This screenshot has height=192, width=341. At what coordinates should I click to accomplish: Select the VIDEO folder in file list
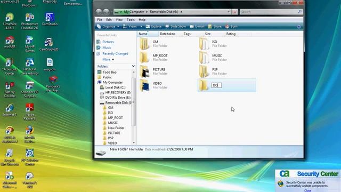pyautogui.click(x=153, y=85)
